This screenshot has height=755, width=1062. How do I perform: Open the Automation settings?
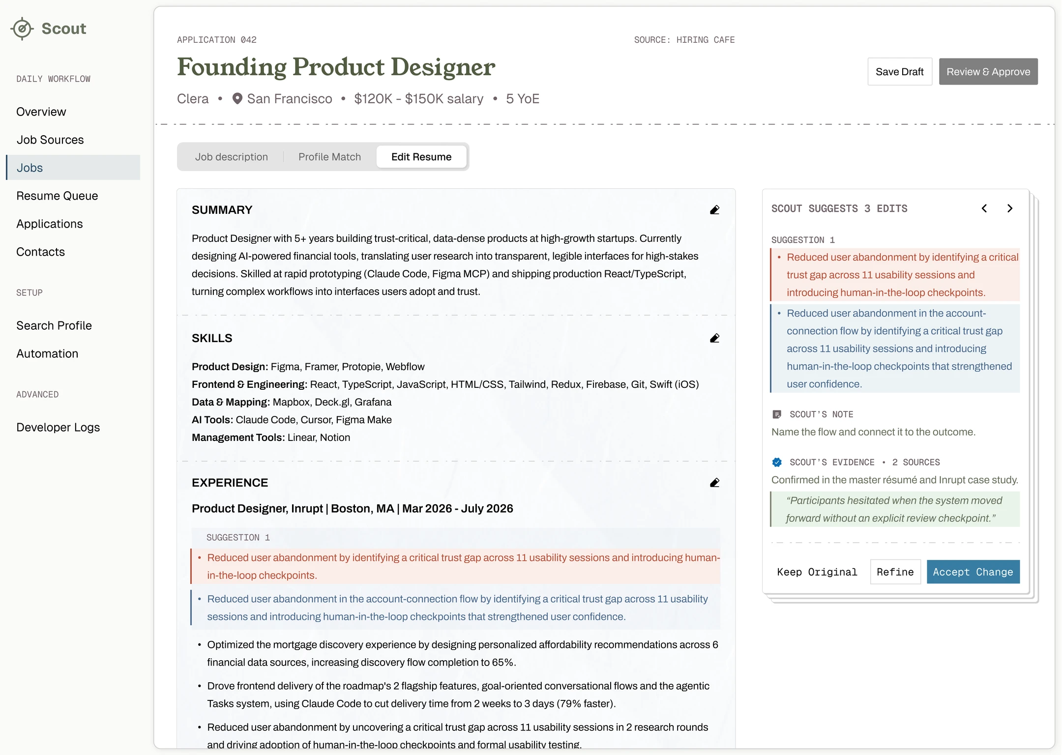(x=47, y=353)
